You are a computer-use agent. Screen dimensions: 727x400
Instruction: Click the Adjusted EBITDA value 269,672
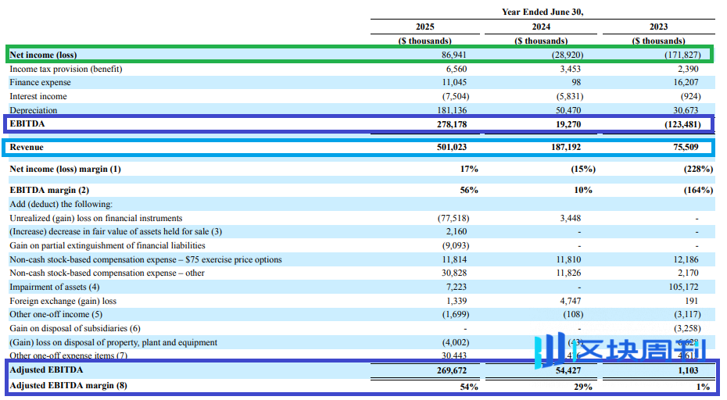450,370
